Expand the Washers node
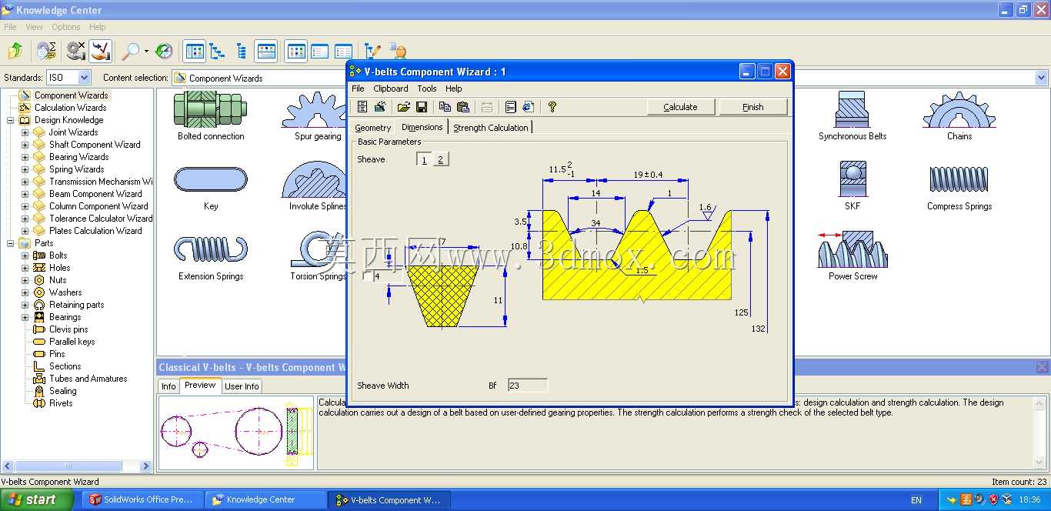Screen dimensions: 1051x511 25,292
